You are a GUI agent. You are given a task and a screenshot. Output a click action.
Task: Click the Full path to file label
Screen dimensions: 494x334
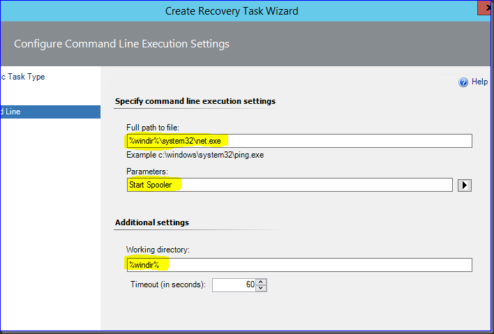click(154, 127)
